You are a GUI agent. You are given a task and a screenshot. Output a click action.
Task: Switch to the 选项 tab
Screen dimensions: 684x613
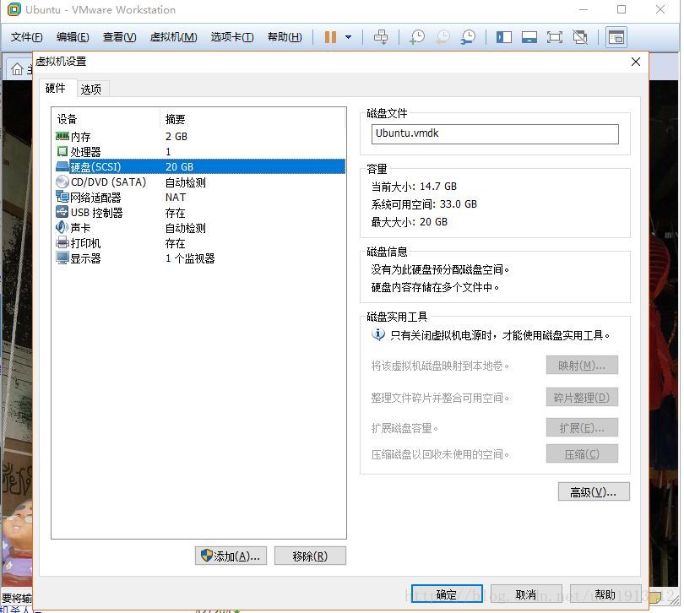(92, 88)
